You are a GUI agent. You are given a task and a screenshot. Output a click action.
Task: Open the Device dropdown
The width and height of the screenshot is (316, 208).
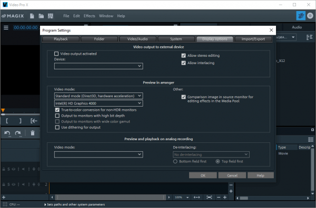98,66
